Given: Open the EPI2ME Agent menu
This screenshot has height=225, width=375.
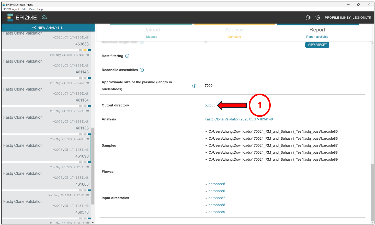Looking at the screenshot, I should (11, 9).
